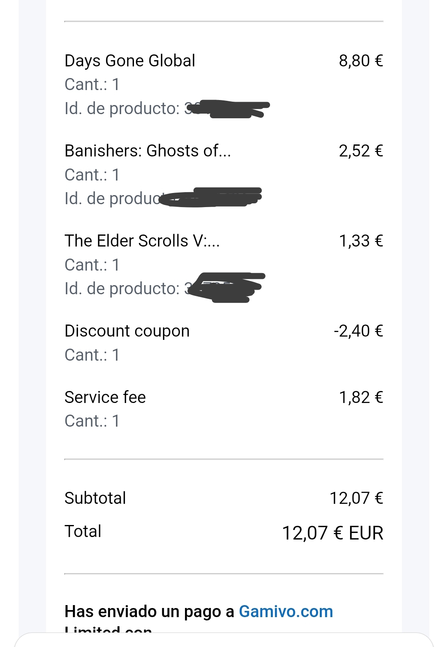Select the 2,52 € Banishers price

click(x=360, y=151)
